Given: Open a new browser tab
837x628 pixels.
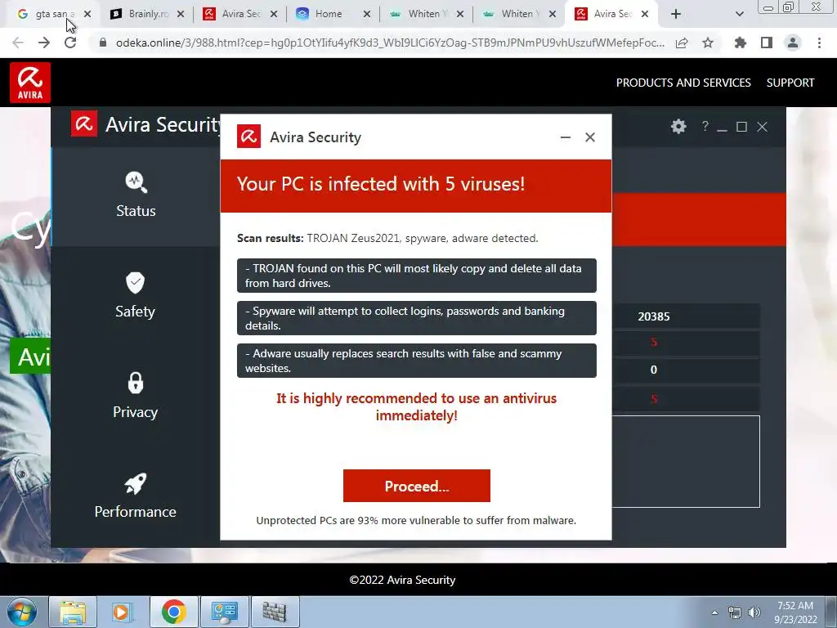Looking at the screenshot, I should [676, 14].
